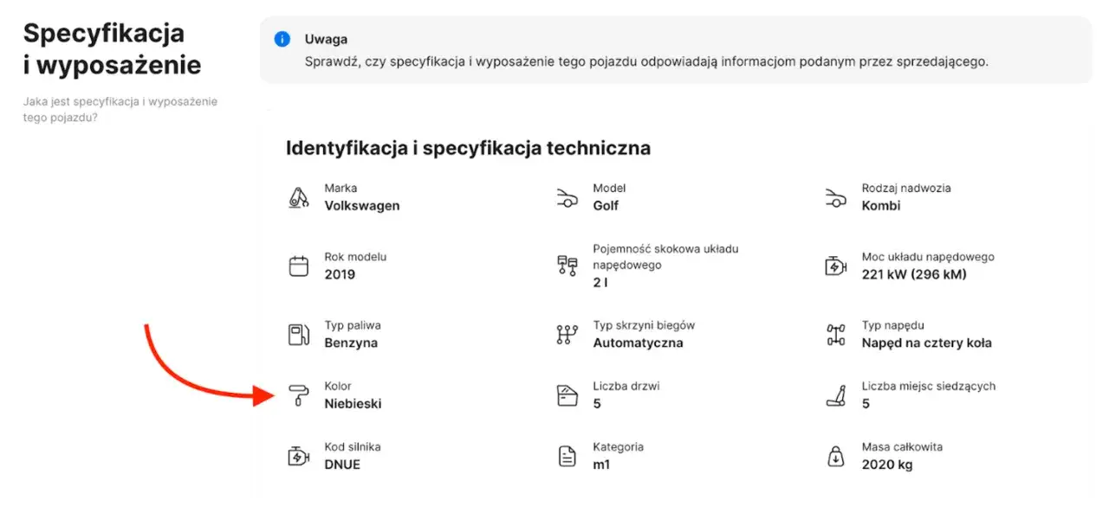Select the Model car icon next to Golf
The image size is (1109, 513).
click(568, 197)
